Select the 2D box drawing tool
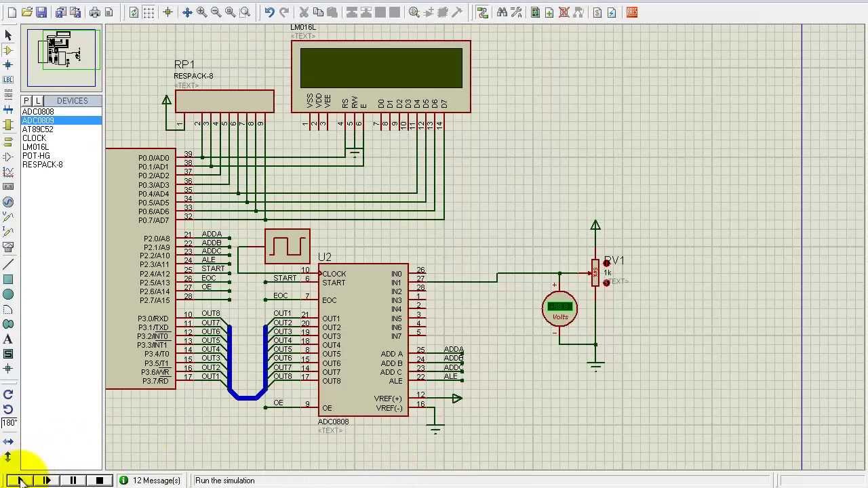This screenshot has height=488, width=868. pos(8,279)
